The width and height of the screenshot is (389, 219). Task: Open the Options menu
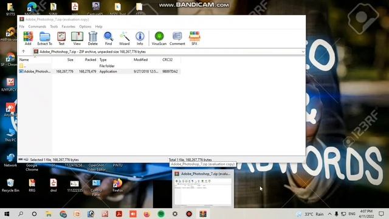click(85, 26)
